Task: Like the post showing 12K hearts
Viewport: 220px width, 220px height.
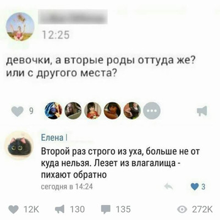Action: pyautogui.click(x=24, y=210)
